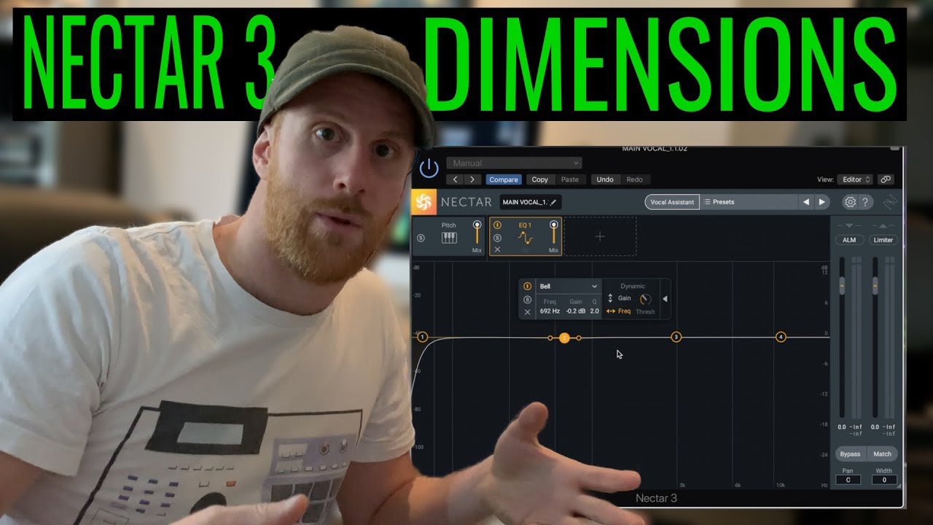Click the sidechain link icon
Image resolution: width=933 pixels, height=525 pixels.
coord(886,179)
